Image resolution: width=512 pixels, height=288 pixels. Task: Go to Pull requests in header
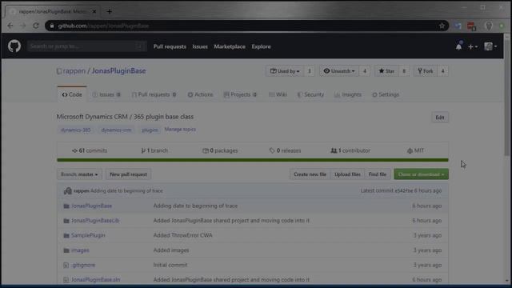pos(170,46)
